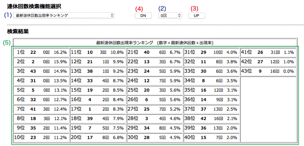Select the 21位 row with number 40
This screenshot has height=146, width=304.
point(155,52)
